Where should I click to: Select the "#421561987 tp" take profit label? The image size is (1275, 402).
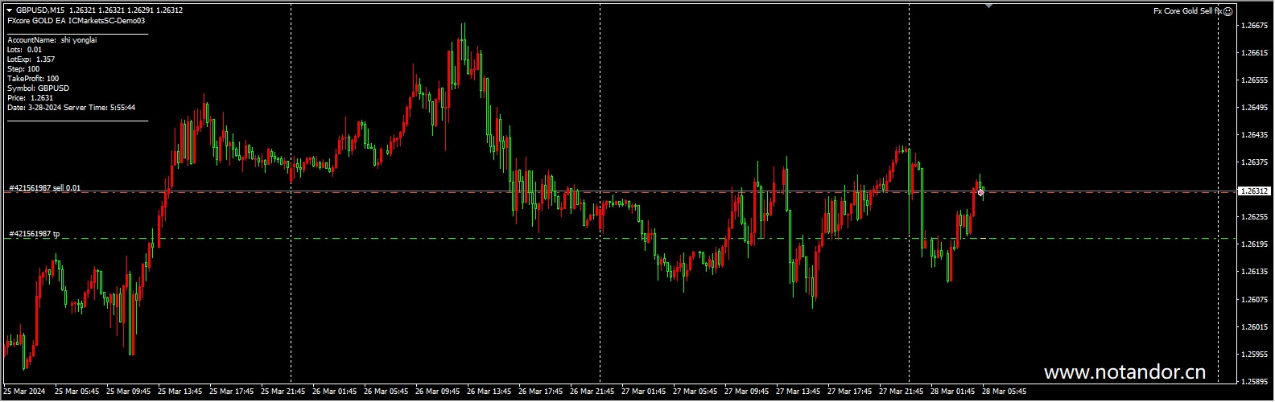pyautogui.click(x=35, y=234)
